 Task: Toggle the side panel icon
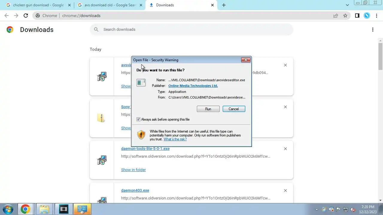click(x=357, y=16)
